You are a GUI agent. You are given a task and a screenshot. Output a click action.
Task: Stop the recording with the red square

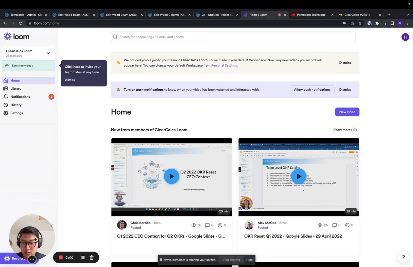click(60, 257)
